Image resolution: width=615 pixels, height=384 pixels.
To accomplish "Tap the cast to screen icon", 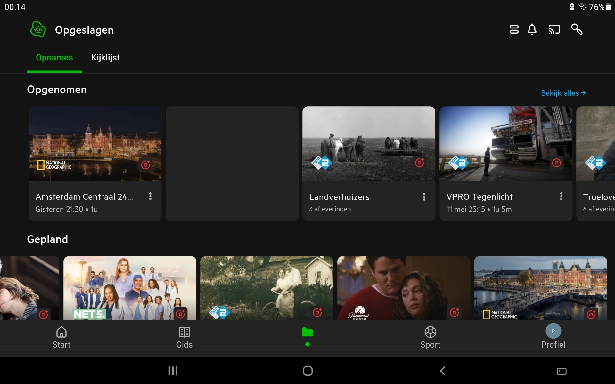I will click(554, 29).
